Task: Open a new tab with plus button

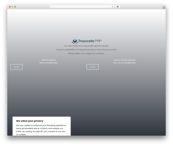Action: (x=164, y=8)
